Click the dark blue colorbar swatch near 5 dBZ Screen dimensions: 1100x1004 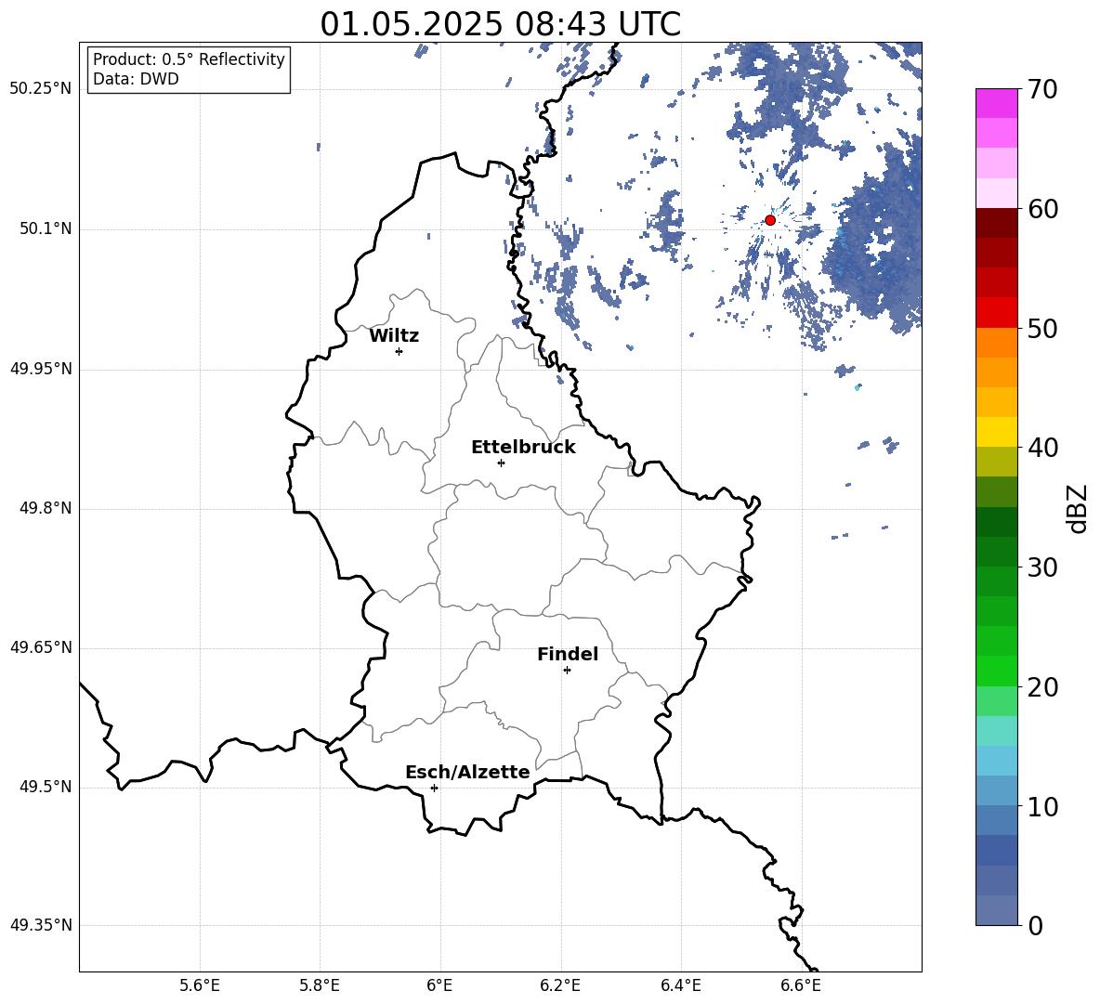click(996, 850)
